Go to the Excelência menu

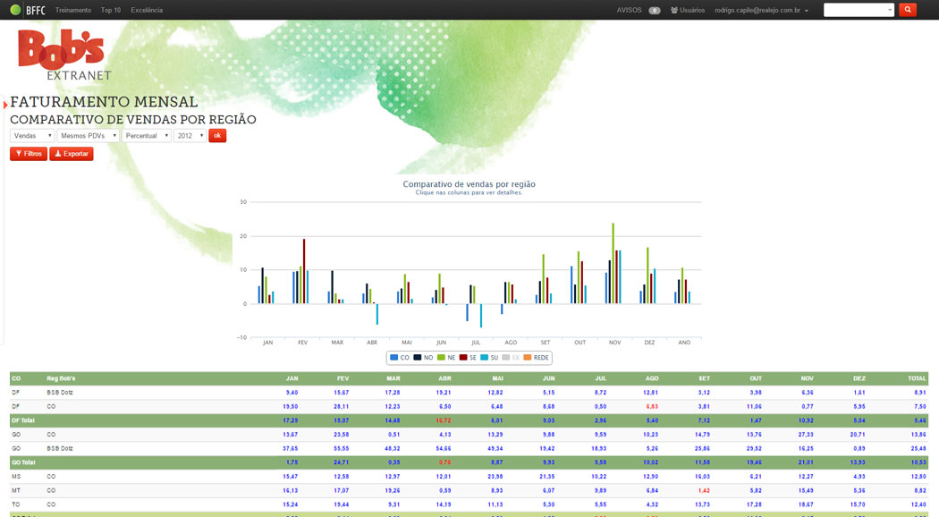pos(147,10)
